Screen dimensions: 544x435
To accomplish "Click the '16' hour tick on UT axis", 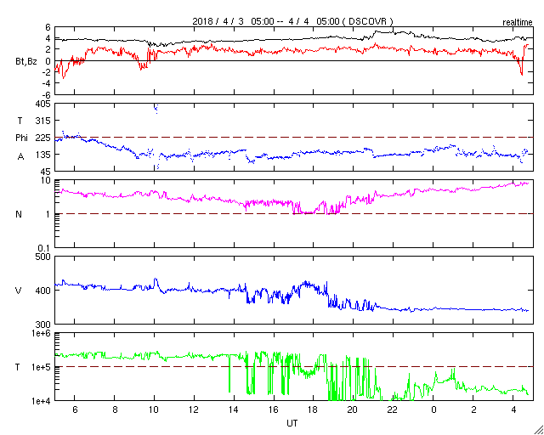I will (274, 410).
